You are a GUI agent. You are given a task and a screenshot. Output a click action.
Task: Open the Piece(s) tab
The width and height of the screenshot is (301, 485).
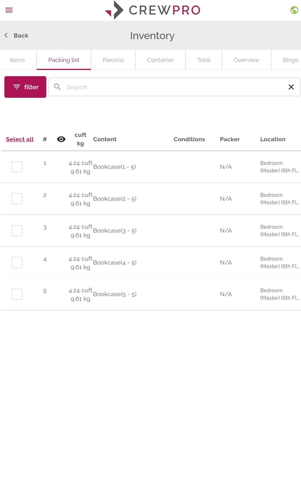113,60
